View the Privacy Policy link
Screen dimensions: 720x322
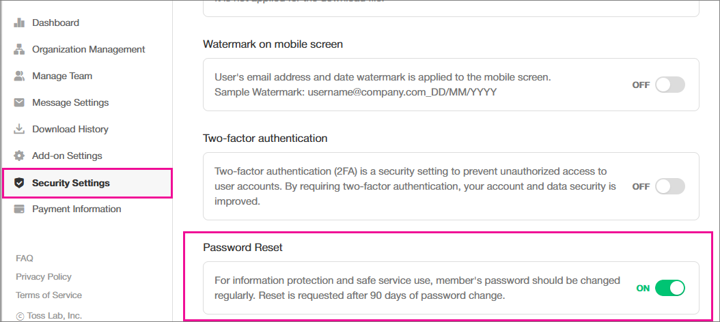point(44,276)
